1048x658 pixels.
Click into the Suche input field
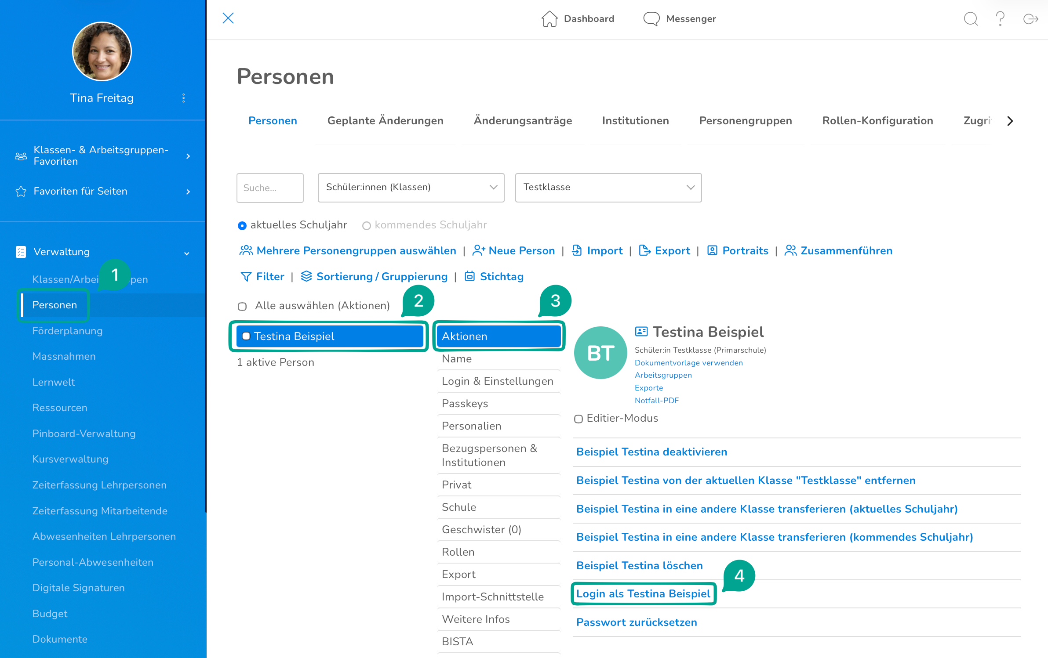coord(269,188)
